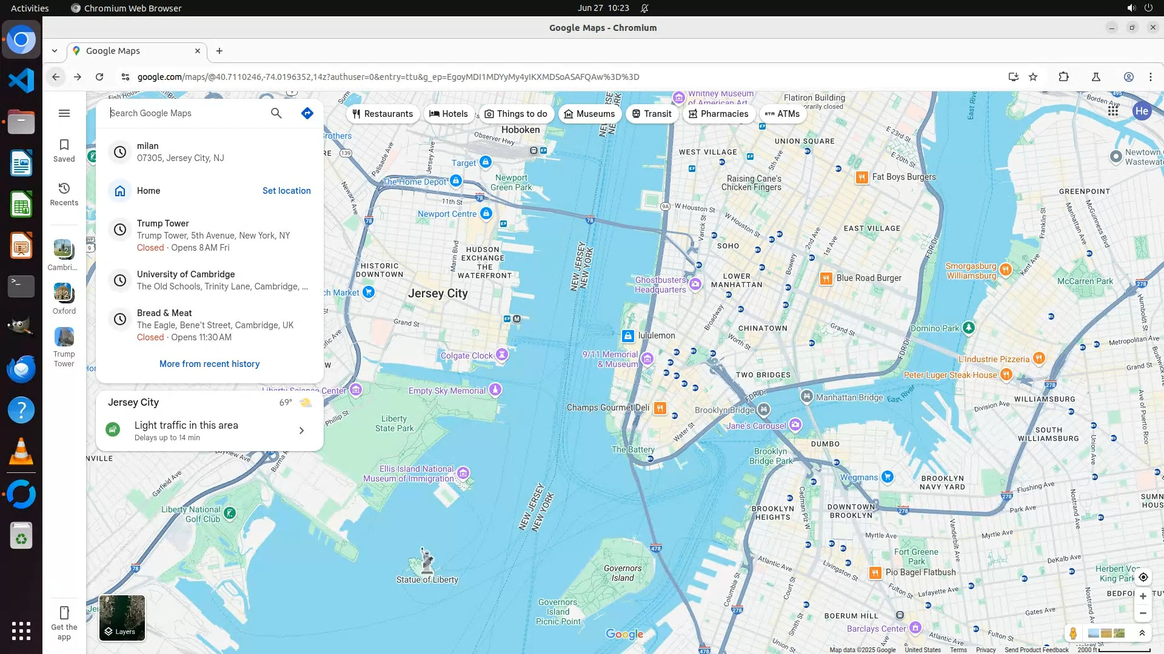Click the Directions arrow icon
Screen dimensions: 1164x654
(x=307, y=113)
